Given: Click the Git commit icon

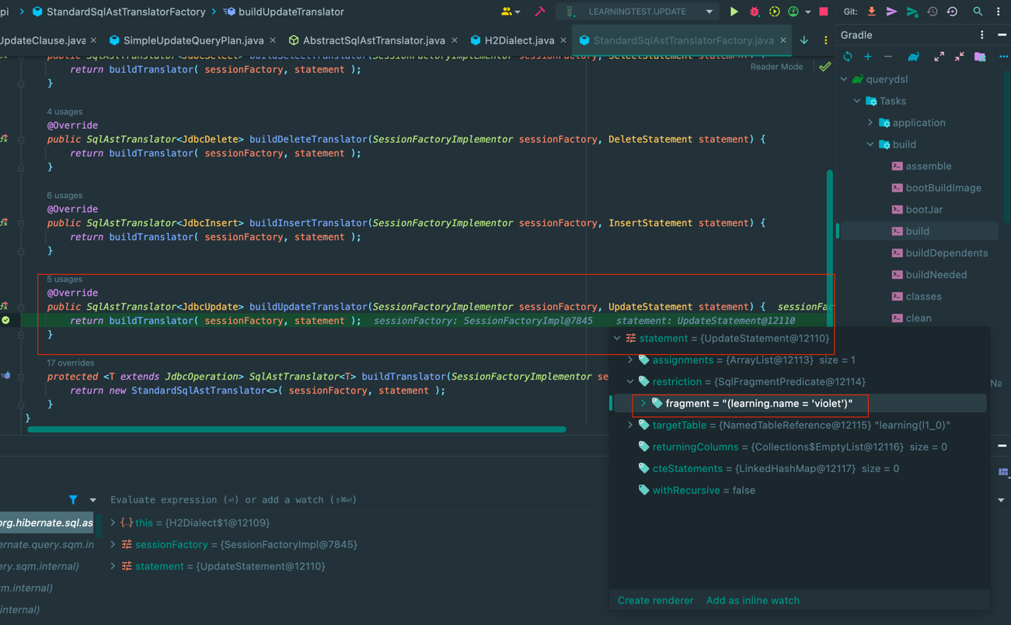Looking at the screenshot, I should 891,12.
